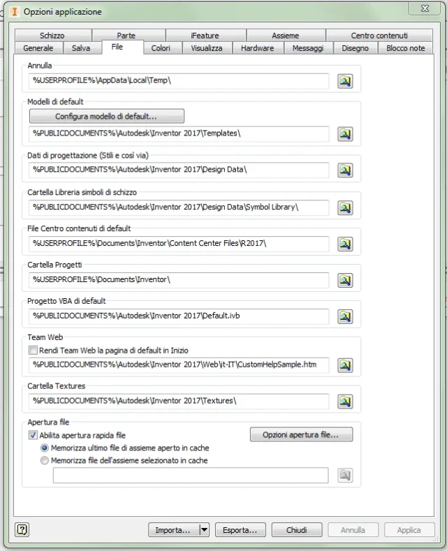447x551 pixels.
Task: Go to the Centro contenuti tab
Action: point(379,36)
